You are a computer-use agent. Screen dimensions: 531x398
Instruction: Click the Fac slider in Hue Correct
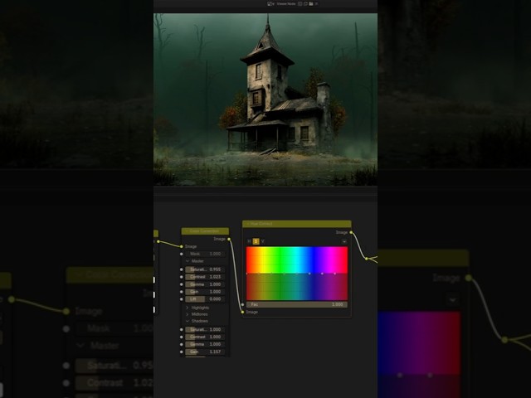click(x=297, y=304)
